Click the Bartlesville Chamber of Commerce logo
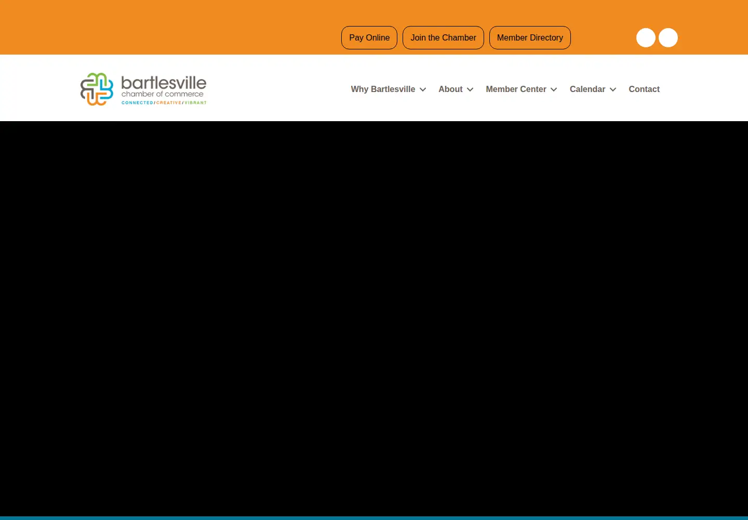Viewport: 748px width, 520px height. pyautogui.click(x=143, y=89)
